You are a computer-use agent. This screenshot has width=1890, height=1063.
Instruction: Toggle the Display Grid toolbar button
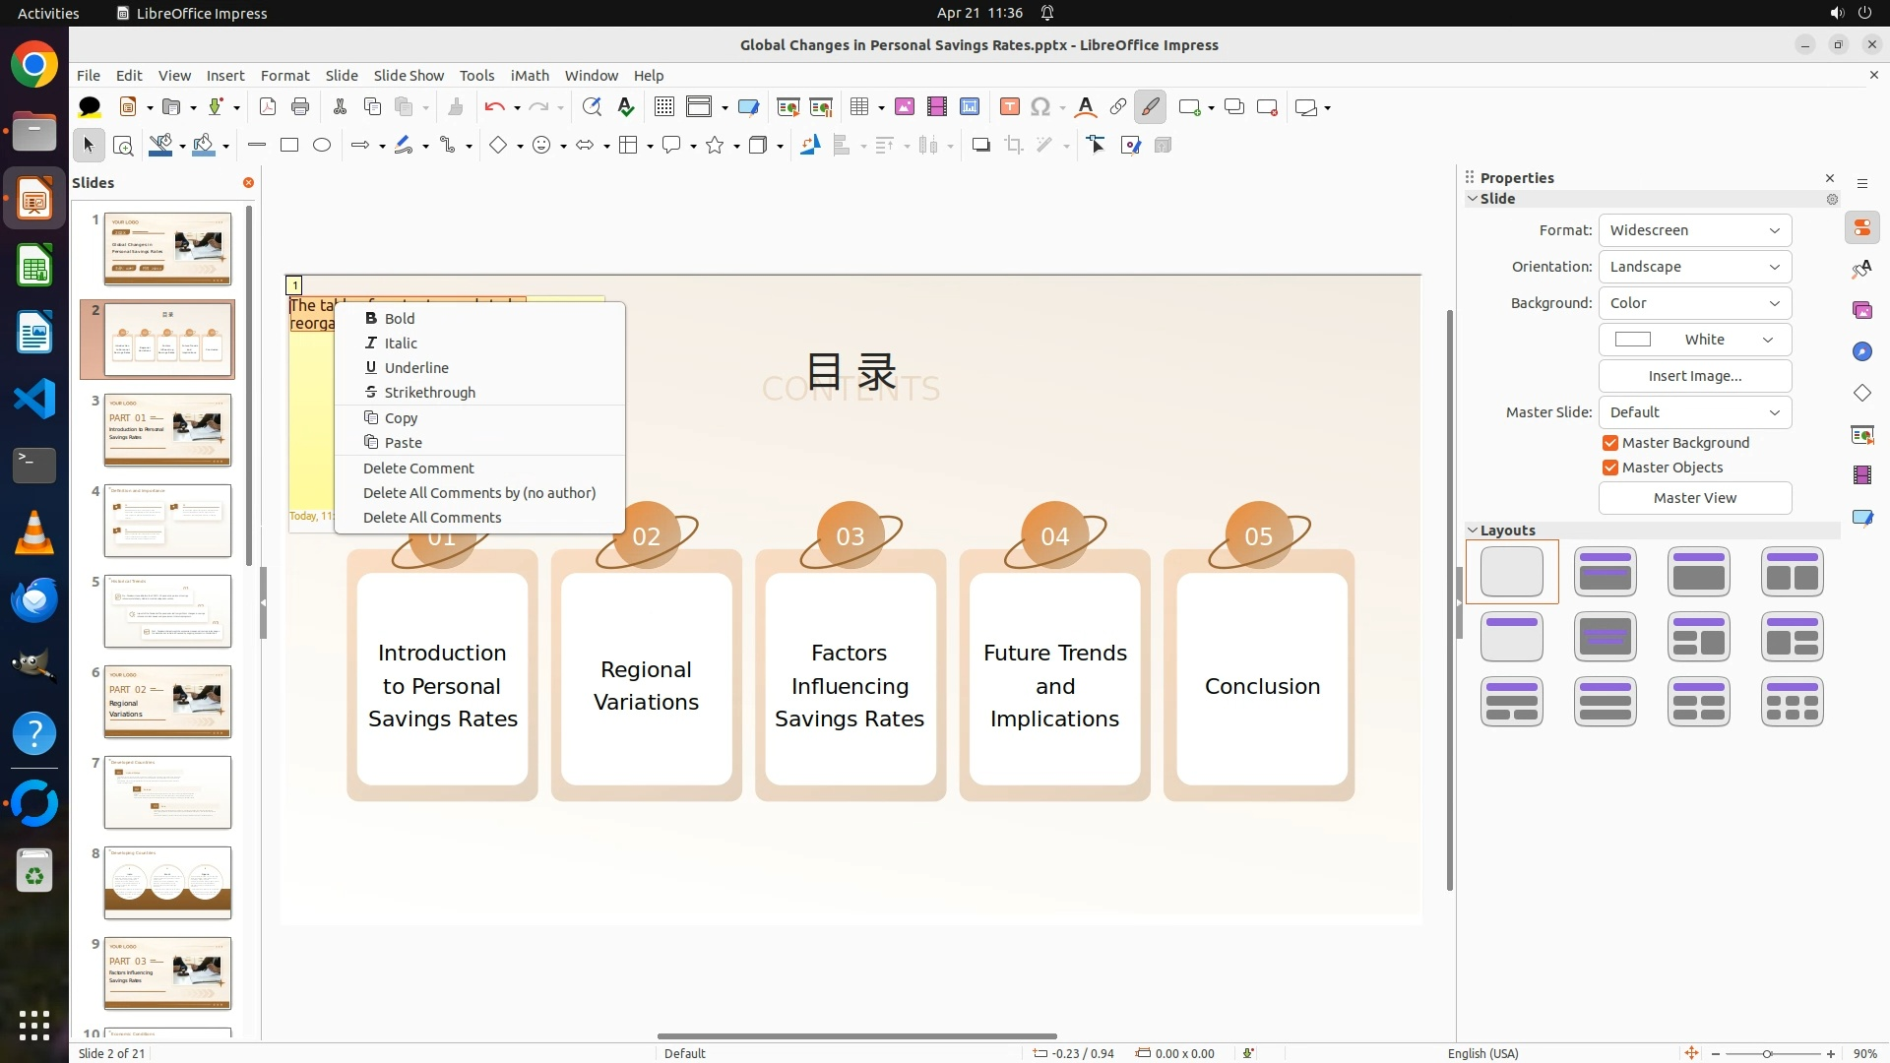(664, 107)
